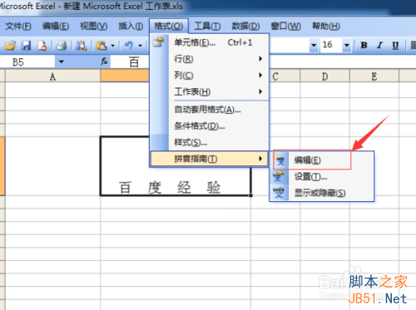This screenshot has height=310, width=416.
Task: Expand the 拼音指南(T) submenu entry
Action: 210,159
